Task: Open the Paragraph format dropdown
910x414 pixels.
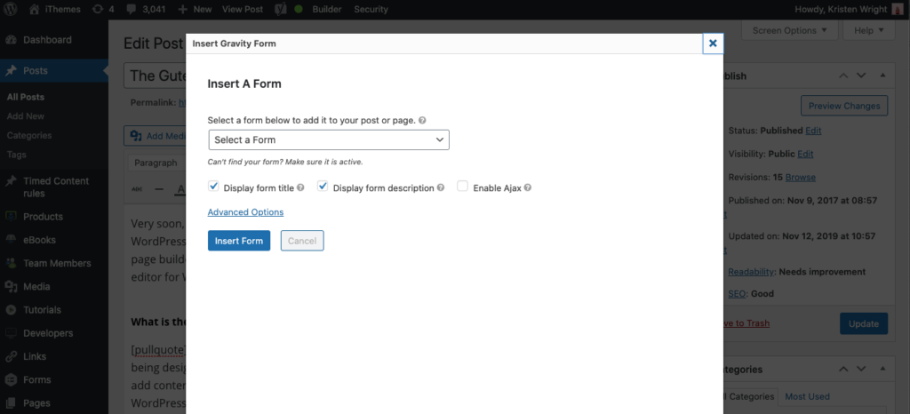Action: [156, 163]
